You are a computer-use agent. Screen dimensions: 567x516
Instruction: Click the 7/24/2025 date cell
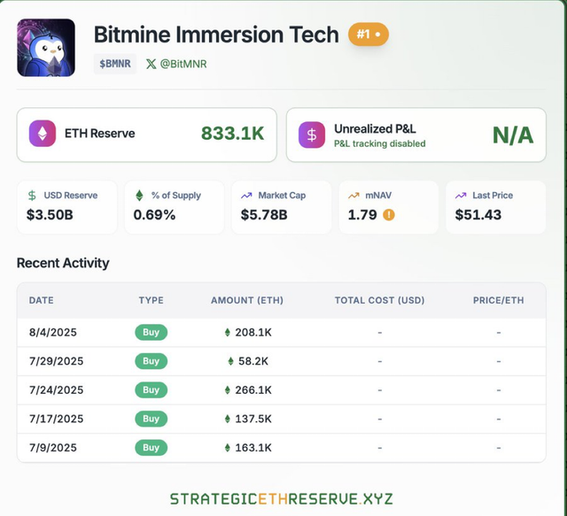pyautogui.click(x=56, y=390)
